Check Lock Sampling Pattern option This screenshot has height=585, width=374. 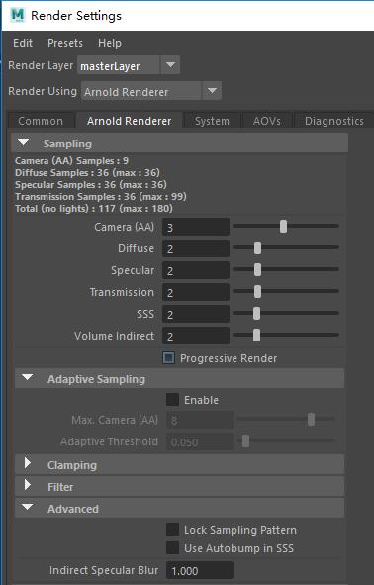tap(172, 529)
